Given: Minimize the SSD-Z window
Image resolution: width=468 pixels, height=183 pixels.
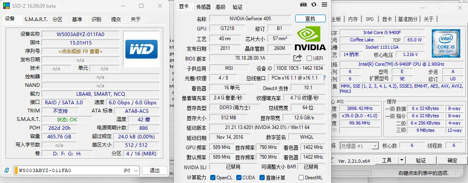Looking at the screenshot, I should click(x=123, y=6).
